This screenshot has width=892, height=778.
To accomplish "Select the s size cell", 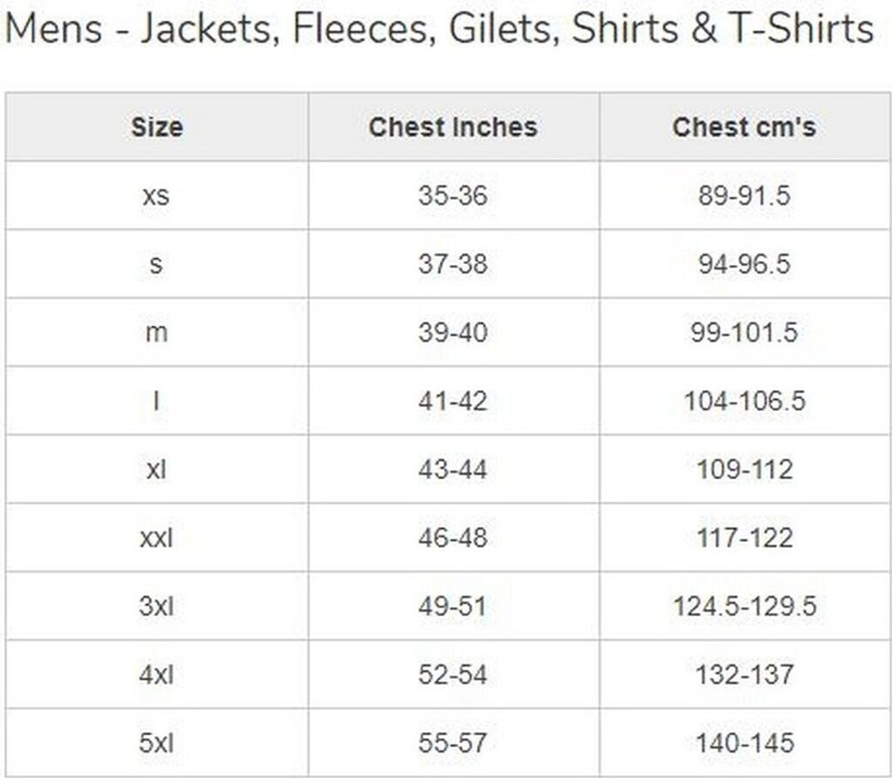I will [x=157, y=264].
